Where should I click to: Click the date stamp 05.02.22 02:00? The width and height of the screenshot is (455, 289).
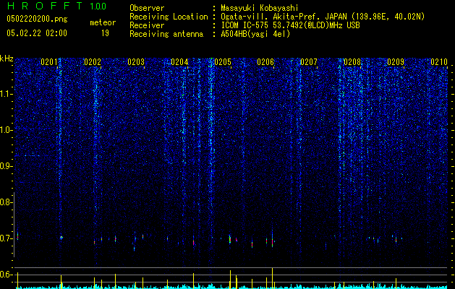click(x=37, y=33)
